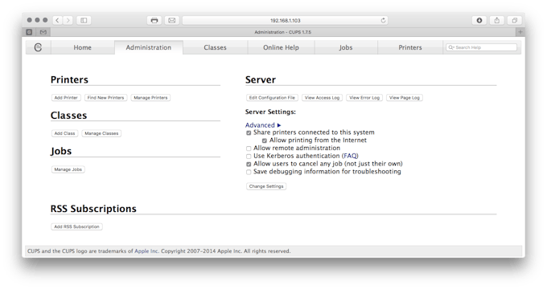This screenshot has height=289, width=547.
Task: Open View Access Log
Action: tap(322, 98)
